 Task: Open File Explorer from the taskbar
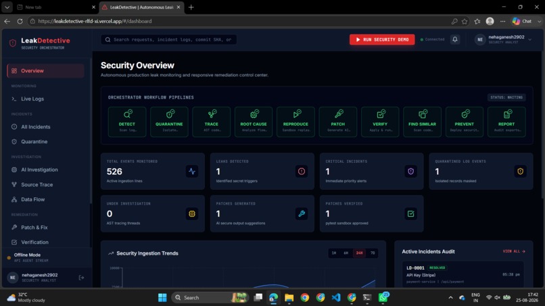click(x=289, y=297)
